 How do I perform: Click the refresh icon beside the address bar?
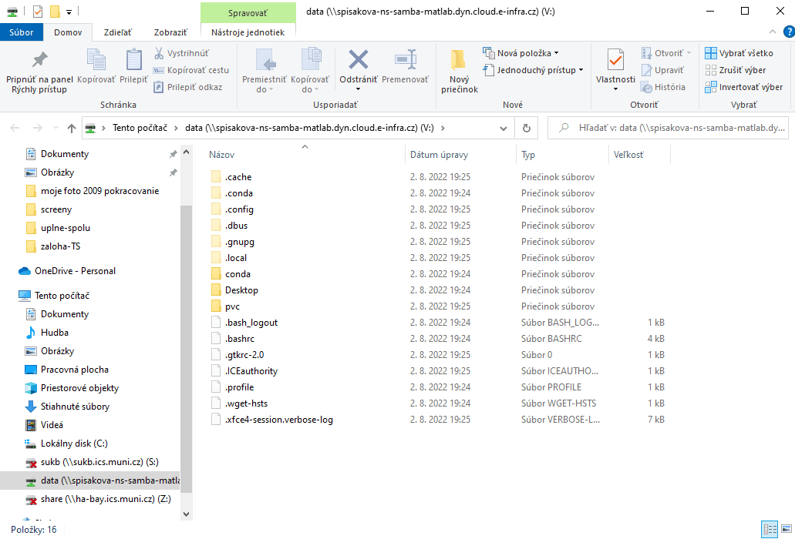(525, 128)
